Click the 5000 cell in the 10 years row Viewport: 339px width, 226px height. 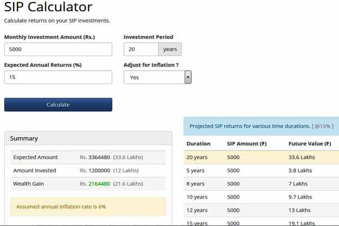coord(233,197)
